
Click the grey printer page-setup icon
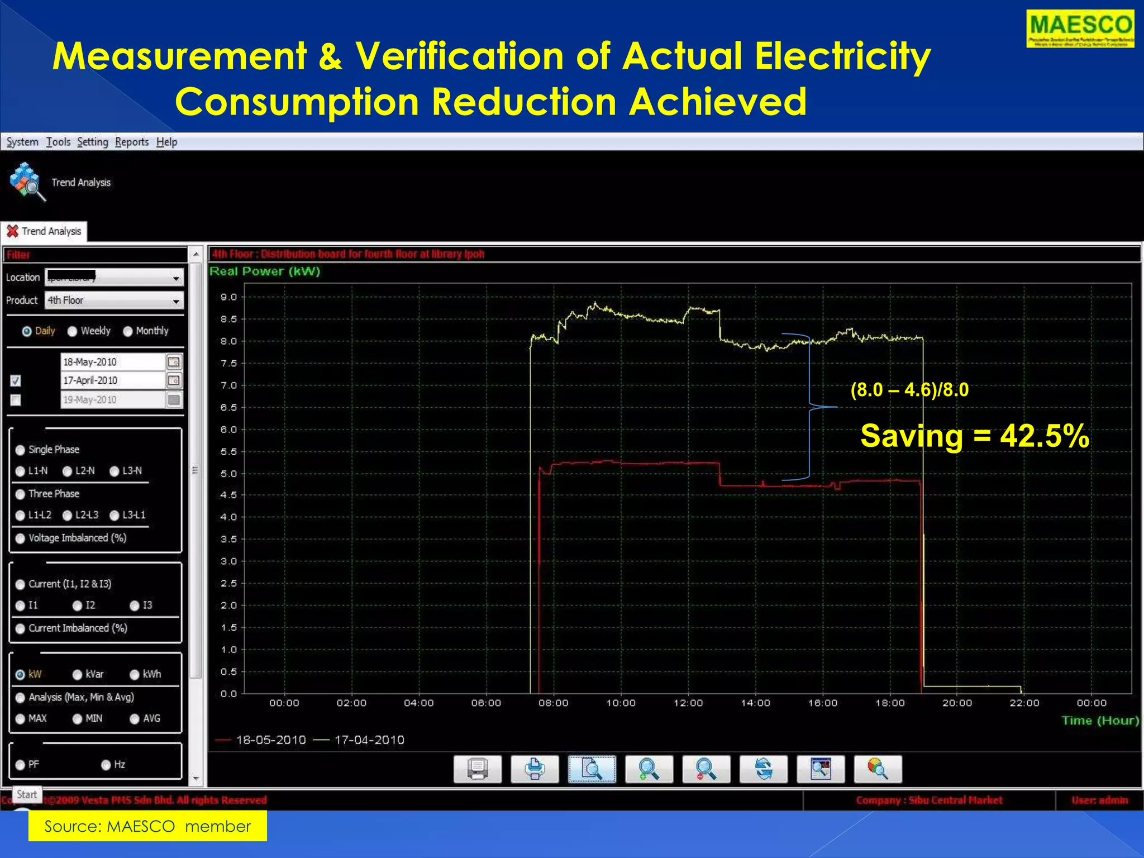click(478, 769)
